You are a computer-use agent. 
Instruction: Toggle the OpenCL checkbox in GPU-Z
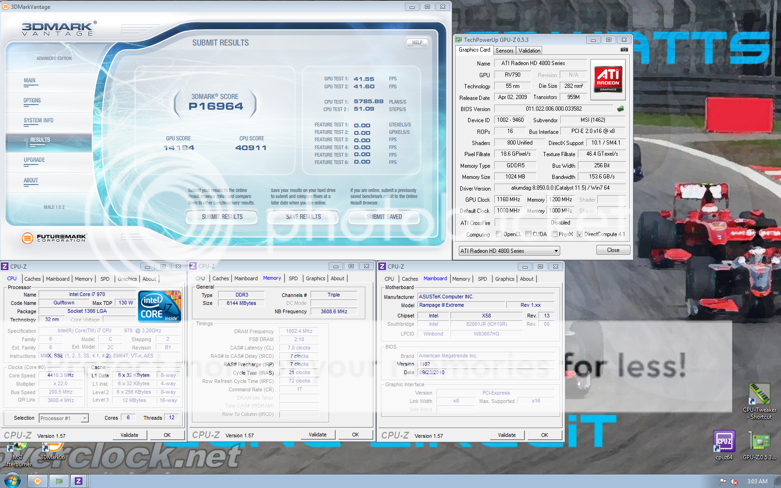click(x=499, y=234)
